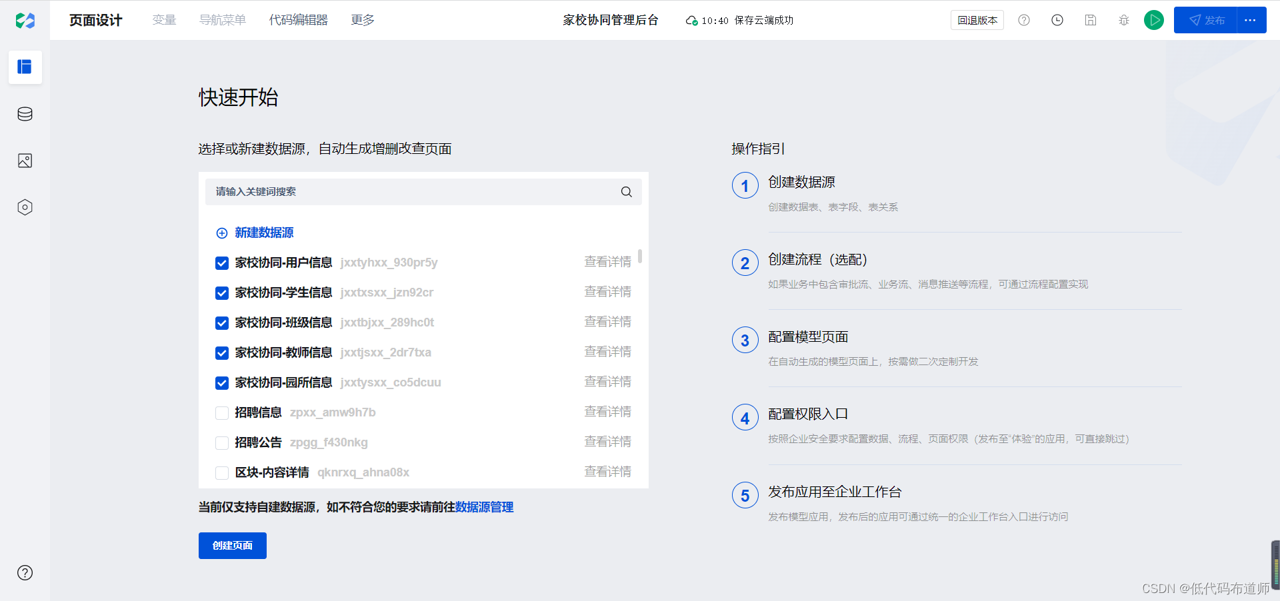
Task: View details for 家校协同-教师信息
Action: (x=607, y=352)
